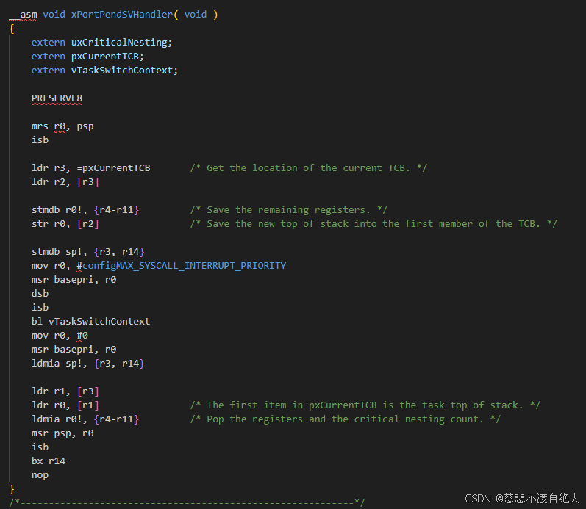Click the dsb instruction line

coord(40,294)
